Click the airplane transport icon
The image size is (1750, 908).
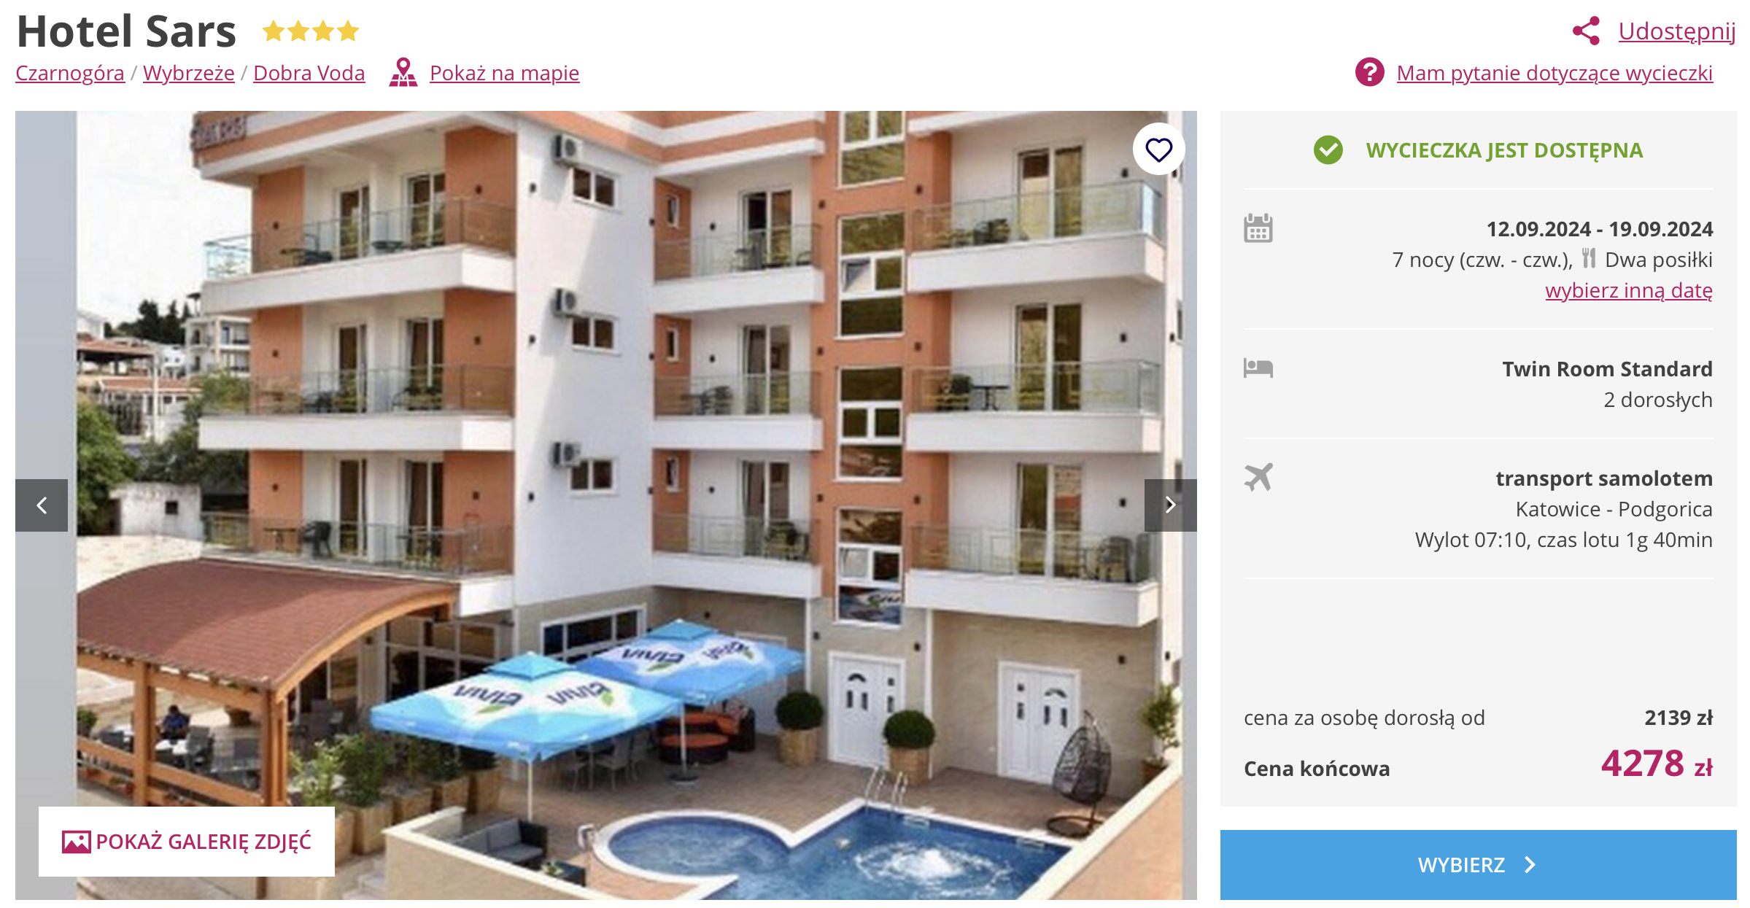pos(1258,478)
